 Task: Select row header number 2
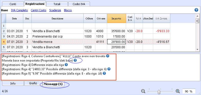coord(4,31)
